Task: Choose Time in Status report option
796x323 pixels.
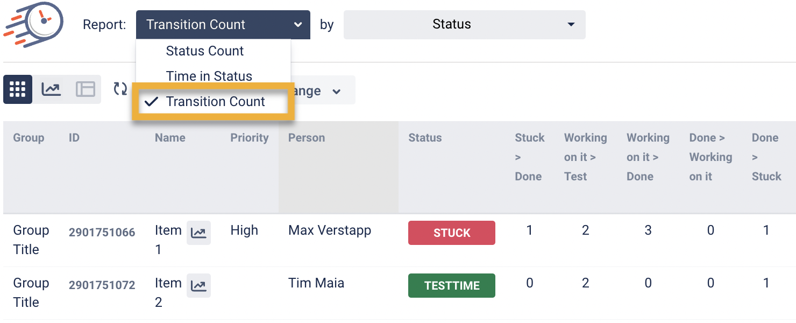Action: point(209,76)
